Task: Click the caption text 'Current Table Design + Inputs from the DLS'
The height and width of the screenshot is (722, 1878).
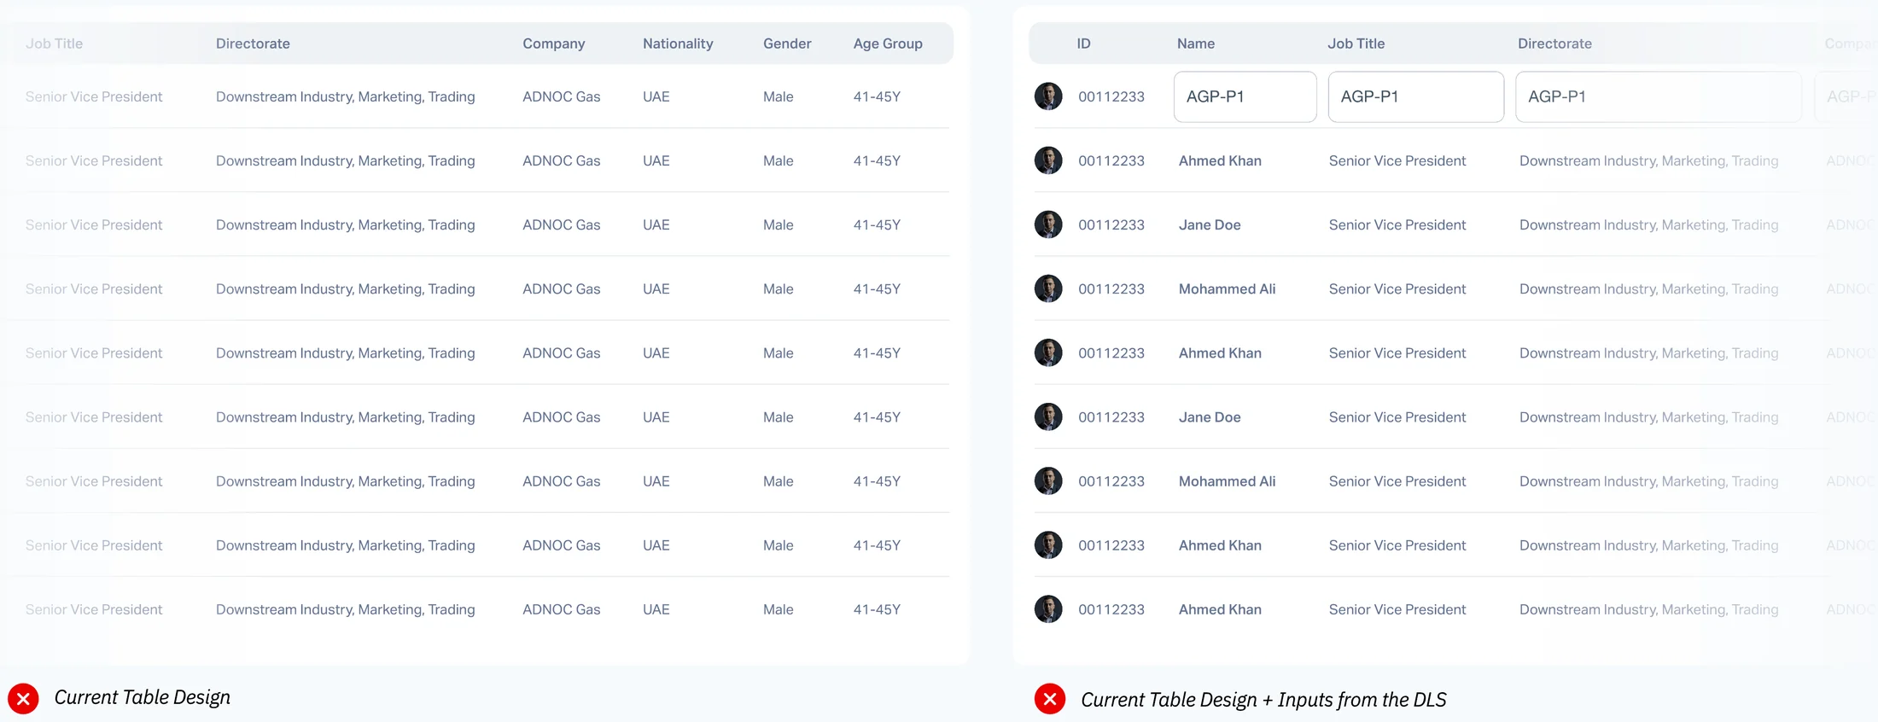Action: (1263, 700)
